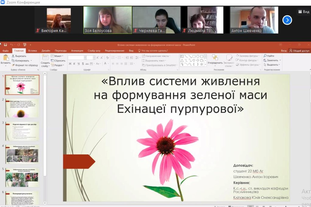Click in the Что вы хотите сделать field
This screenshot has width=311, height=207.
[153, 51]
